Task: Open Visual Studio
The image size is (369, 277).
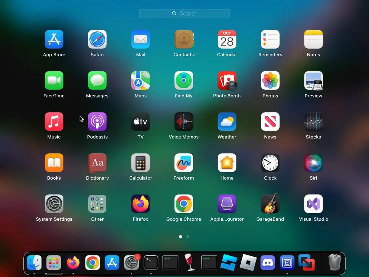Action: tap(314, 204)
